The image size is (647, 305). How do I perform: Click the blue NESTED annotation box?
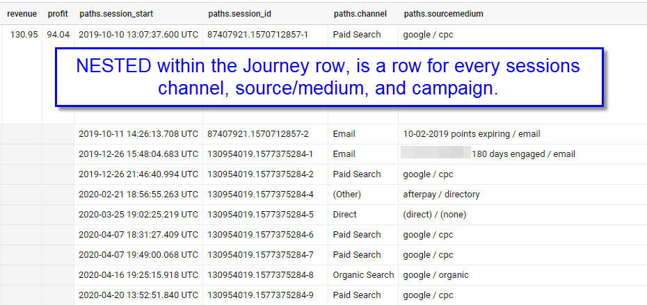coord(329,78)
